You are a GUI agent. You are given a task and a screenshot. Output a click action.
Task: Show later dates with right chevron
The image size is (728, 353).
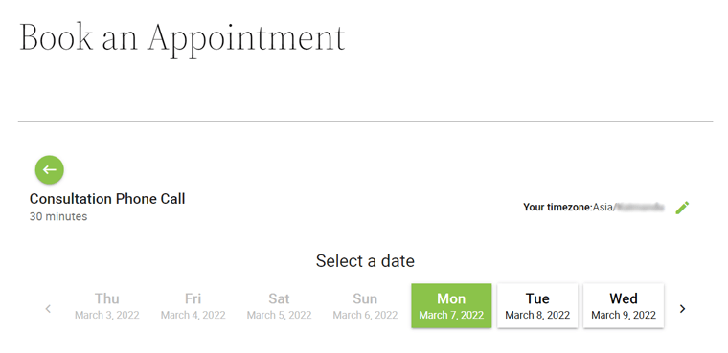(682, 308)
